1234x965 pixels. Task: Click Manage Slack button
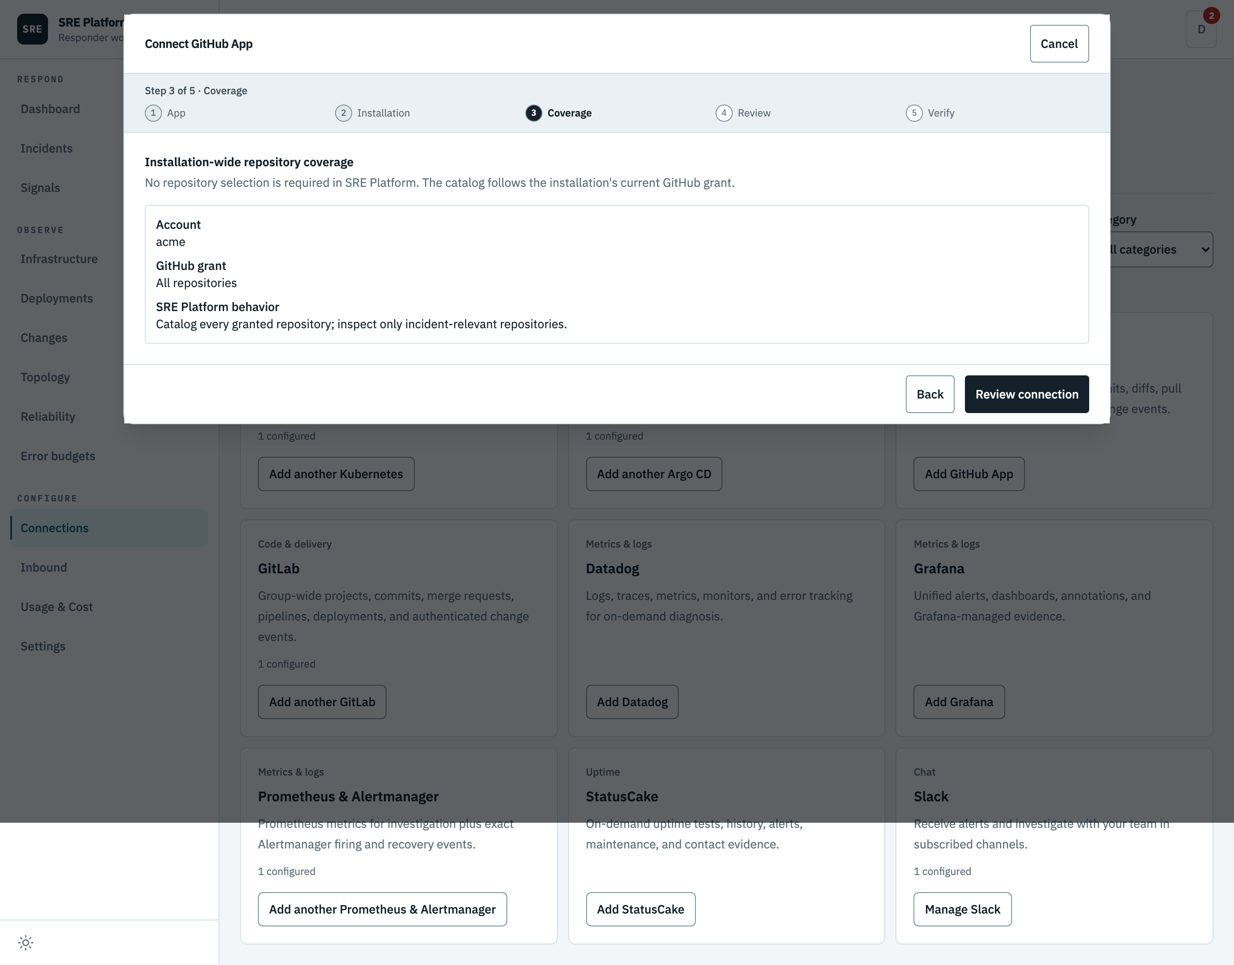pyautogui.click(x=962, y=910)
